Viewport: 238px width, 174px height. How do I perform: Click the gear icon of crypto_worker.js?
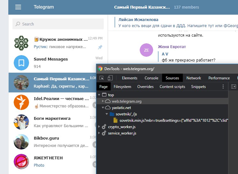[x=104, y=127]
